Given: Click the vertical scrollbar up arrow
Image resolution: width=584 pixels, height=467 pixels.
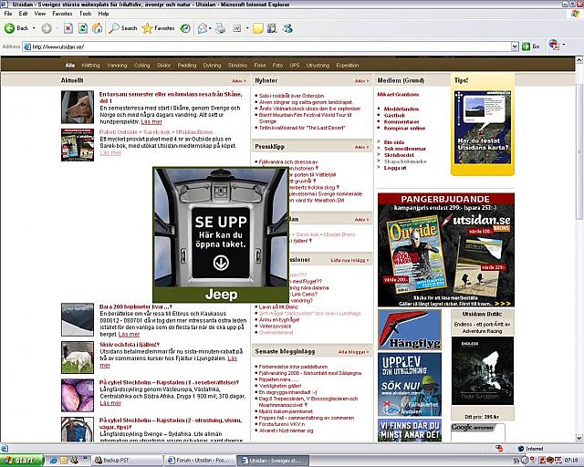Looking at the screenshot, I should coord(579,60).
